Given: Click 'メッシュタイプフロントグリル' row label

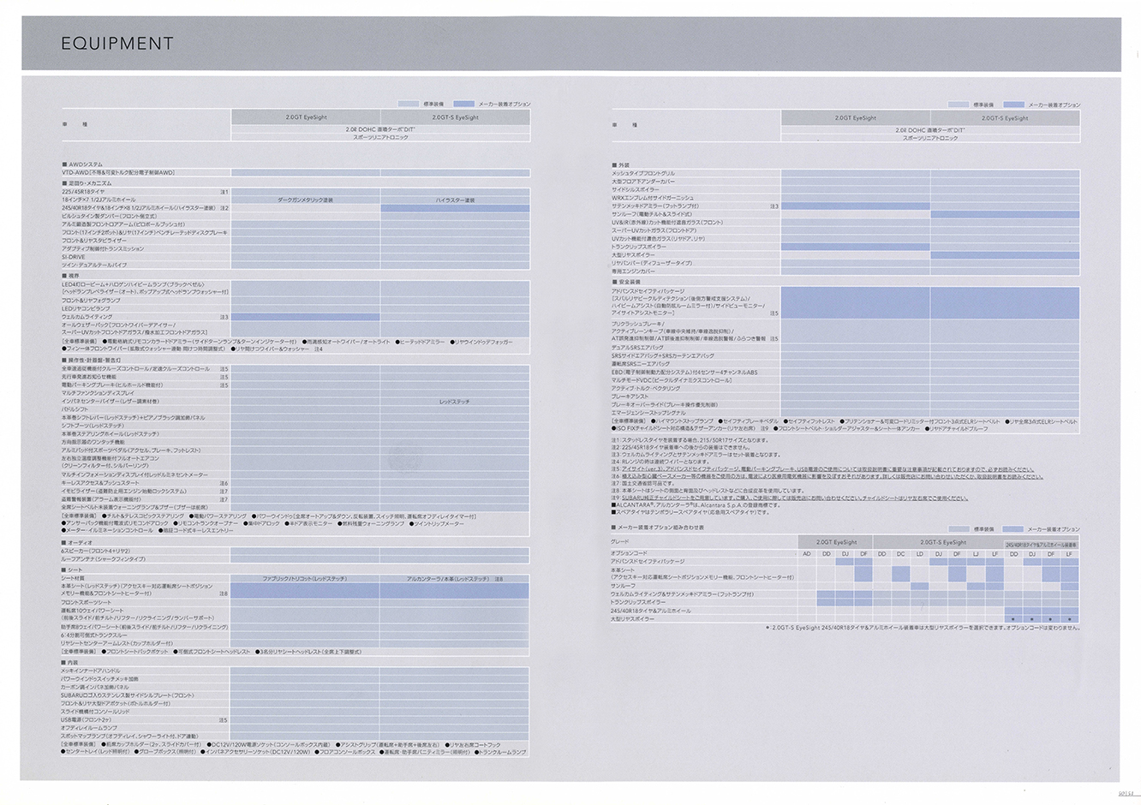Looking at the screenshot, I should click(x=642, y=173).
